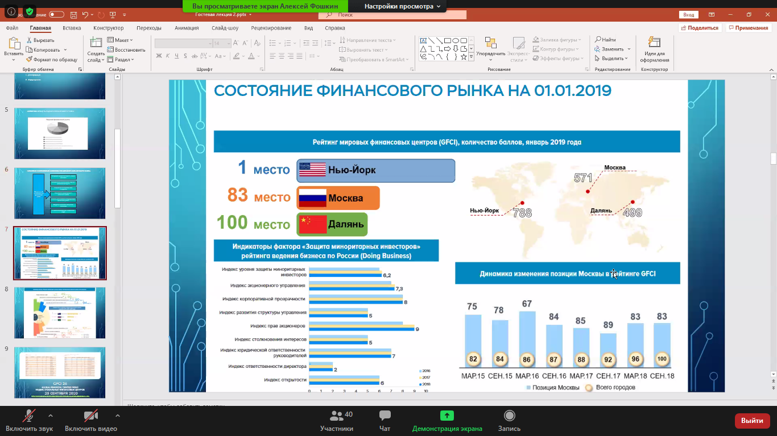Image resolution: width=777 pixels, height=436 pixels.
Task: Click the Создать слайд icon
Action: point(96,43)
